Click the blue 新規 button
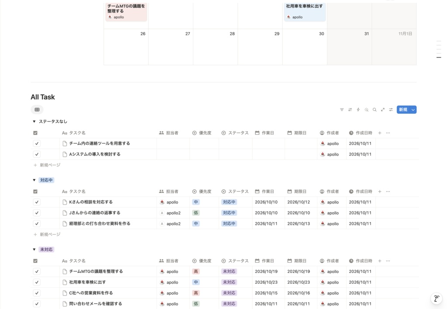447x309 pixels. (x=403, y=109)
